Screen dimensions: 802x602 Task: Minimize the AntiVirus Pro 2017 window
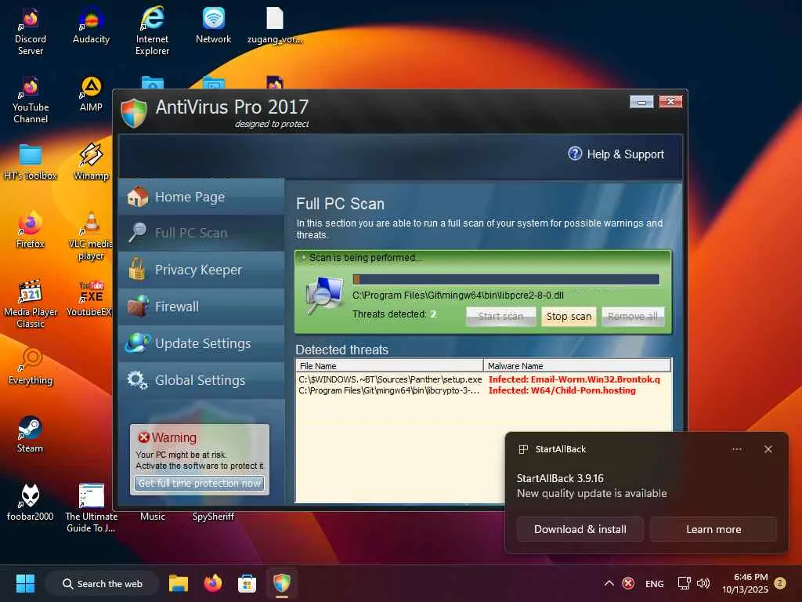coord(641,102)
